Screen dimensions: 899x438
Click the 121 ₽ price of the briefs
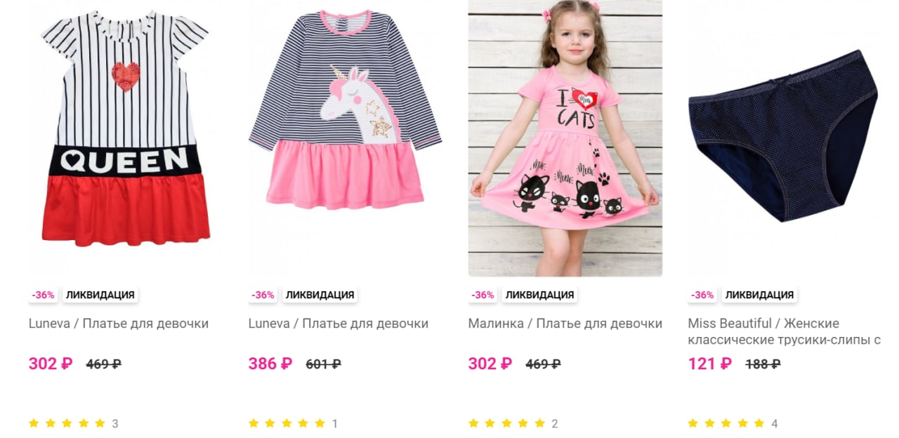click(x=710, y=364)
